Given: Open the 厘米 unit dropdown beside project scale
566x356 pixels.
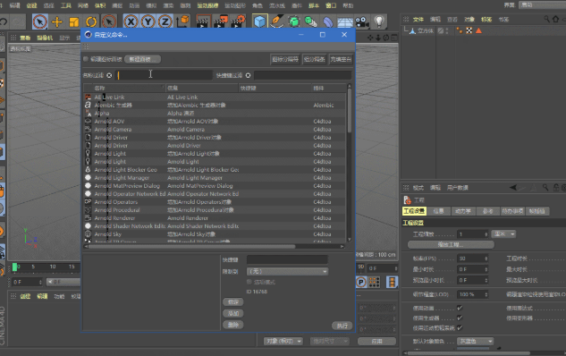Looking at the screenshot, I should 503,234.
